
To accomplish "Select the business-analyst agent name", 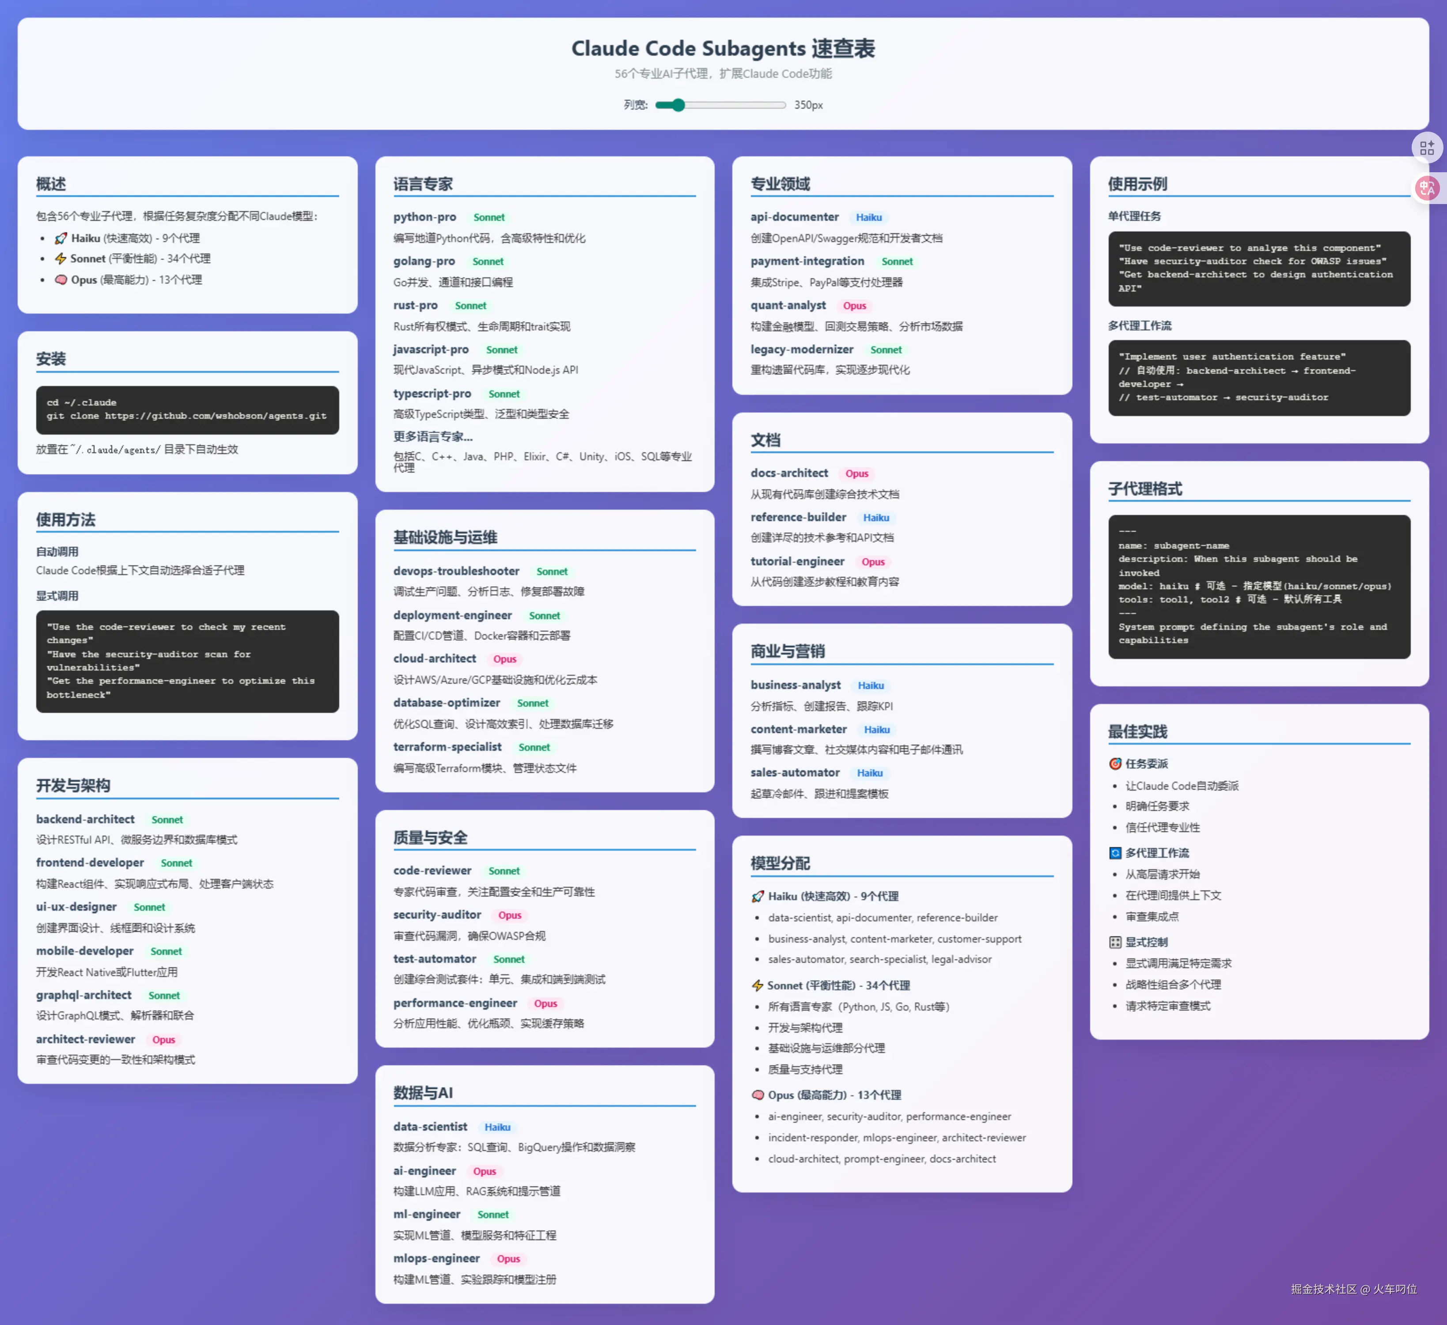I will coord(795,685).
